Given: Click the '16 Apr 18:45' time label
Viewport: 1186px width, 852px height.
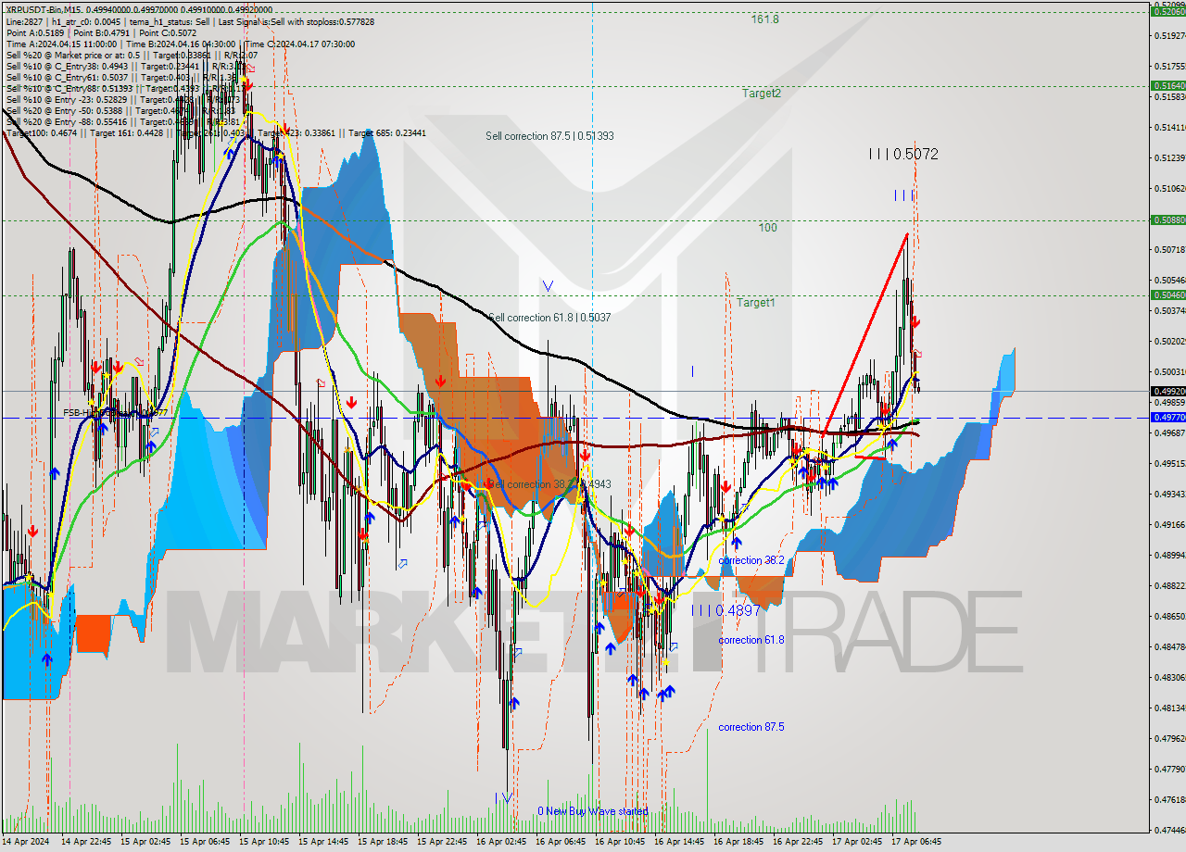Looking at the screenshot, I should (x=738, y=842).
